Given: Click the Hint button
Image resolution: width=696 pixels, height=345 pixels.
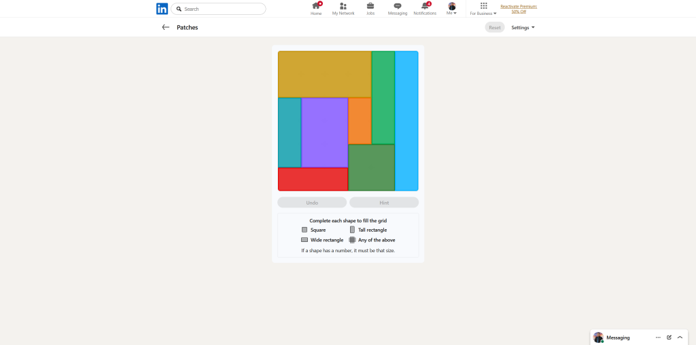Looking at the screenshot, I should tap(384, 203).
